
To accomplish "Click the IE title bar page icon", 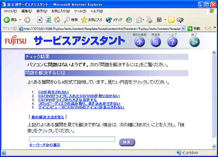I will (4, 4).
